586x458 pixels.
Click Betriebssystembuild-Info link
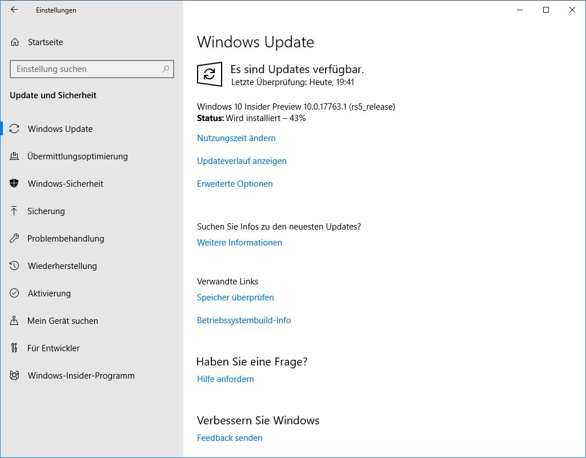tap(244, 320)
